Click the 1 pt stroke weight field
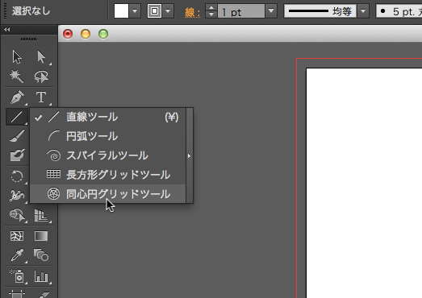Screen dimensions: 422x298 pyautogui.click(x=241, y=11)
